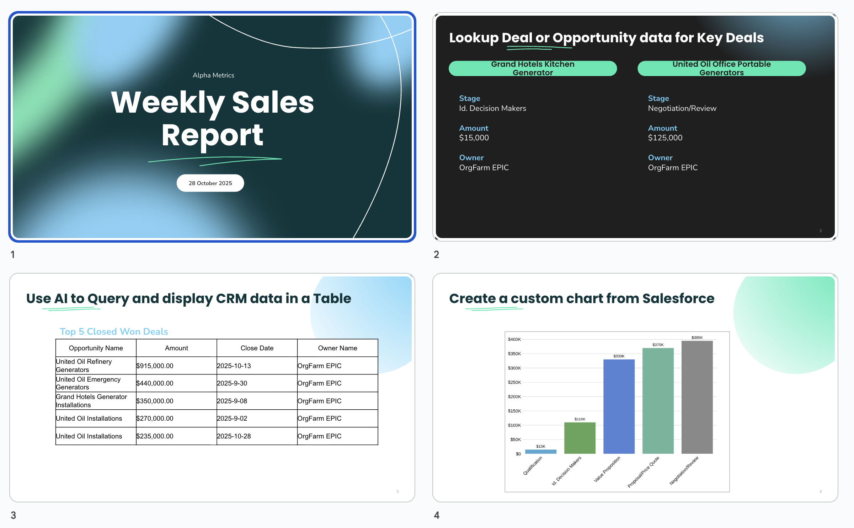
Task: Click the 'Alpha Metrics' subtitle on slide 1
Action: tap(213, 75)
